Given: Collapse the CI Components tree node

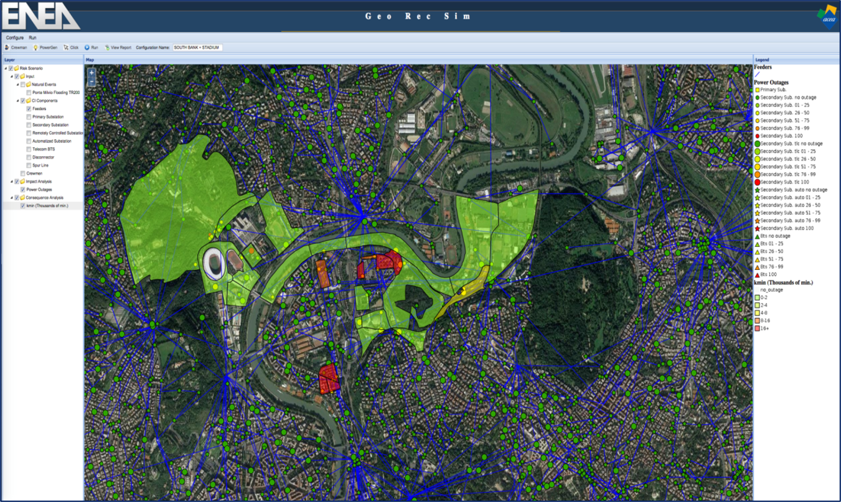Looking at the screenshot, I should pyautogui.click(x=18, y=101).
